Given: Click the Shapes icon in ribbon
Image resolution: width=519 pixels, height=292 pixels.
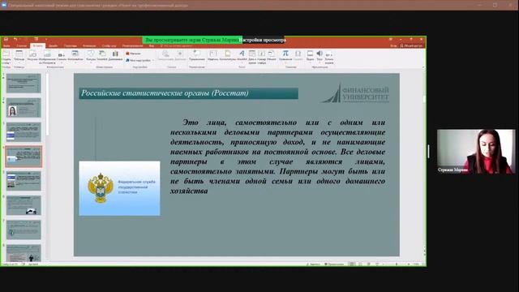Looking at the screenshot, I should click(91, 56).
